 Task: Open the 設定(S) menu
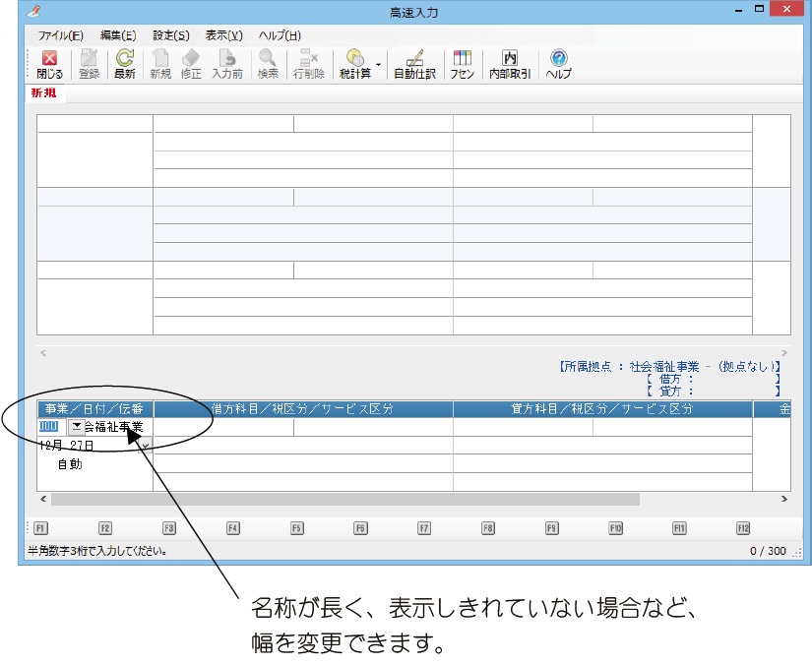171,35
